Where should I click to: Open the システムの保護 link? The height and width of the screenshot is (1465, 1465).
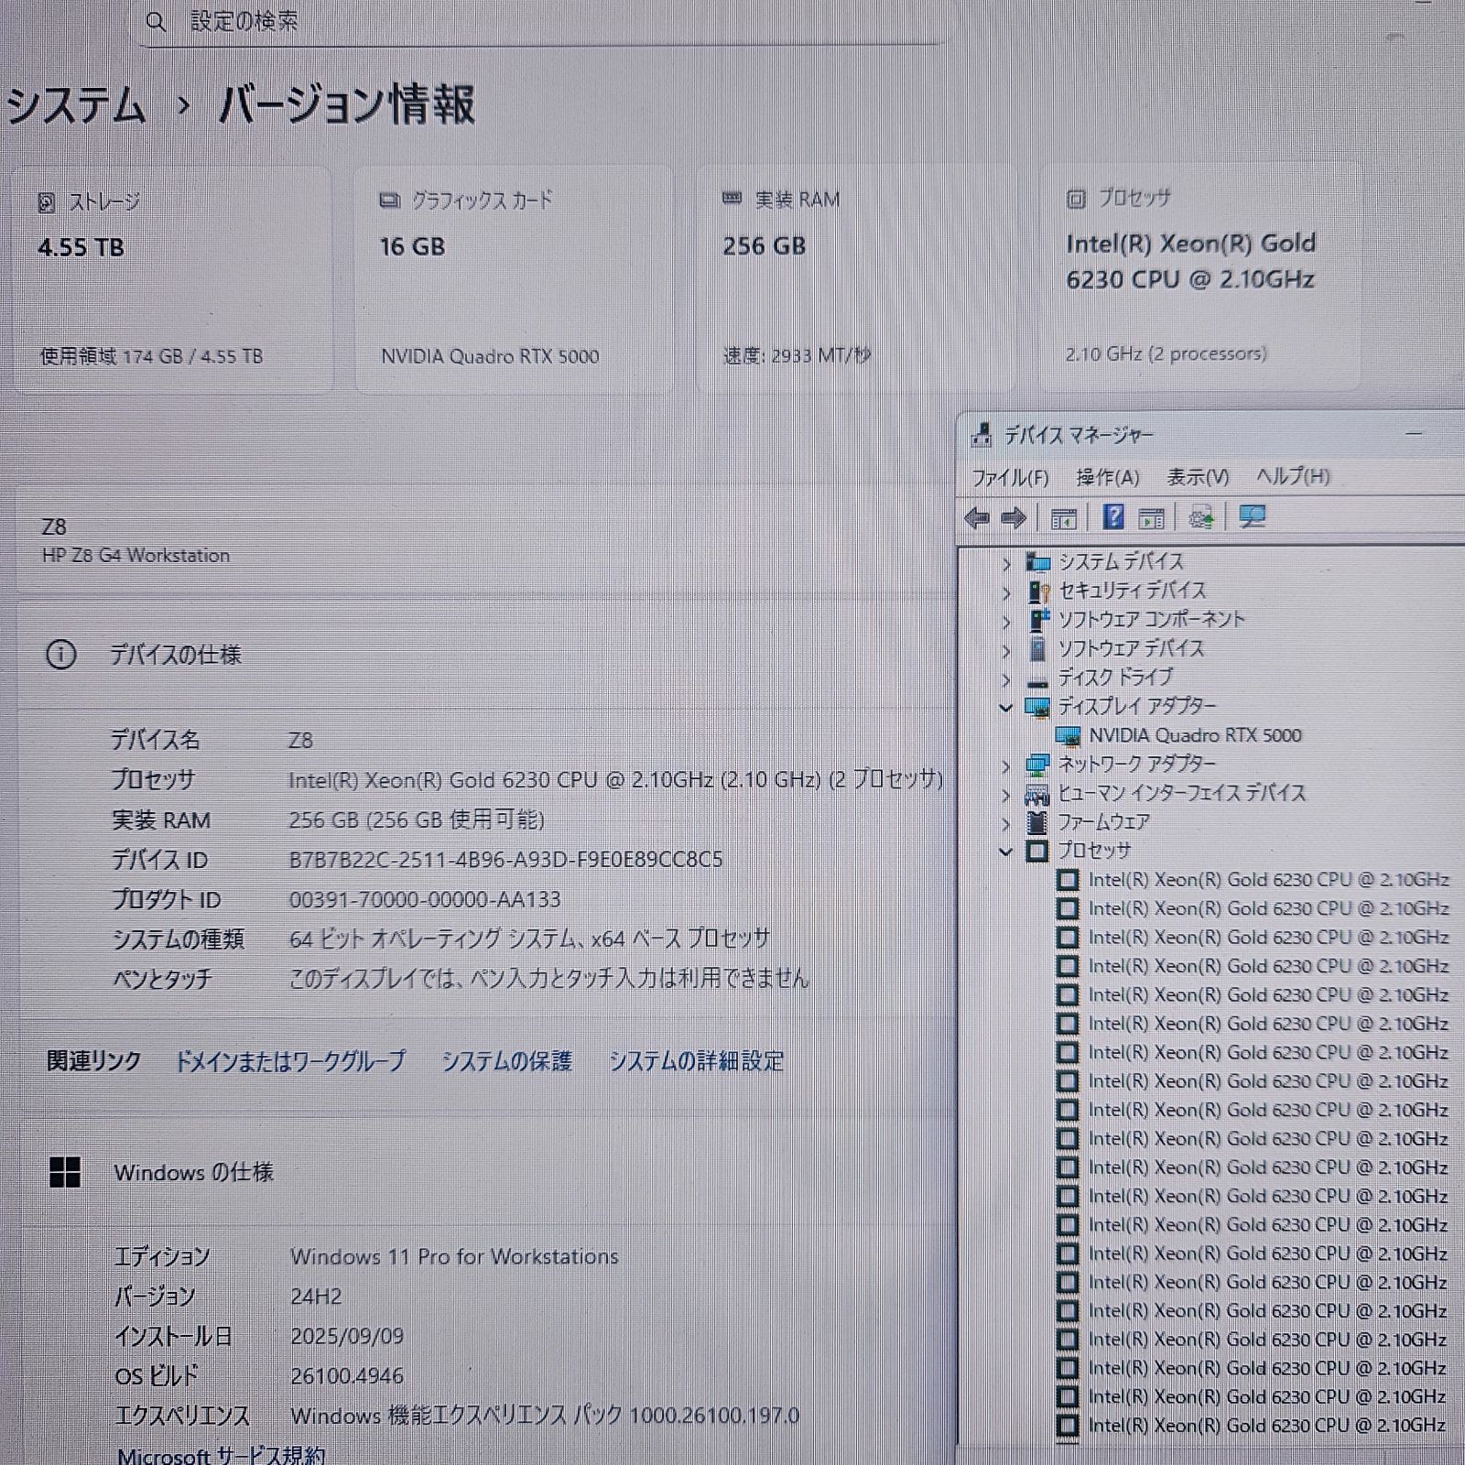pyautogui.click(x=506, y=1061)
